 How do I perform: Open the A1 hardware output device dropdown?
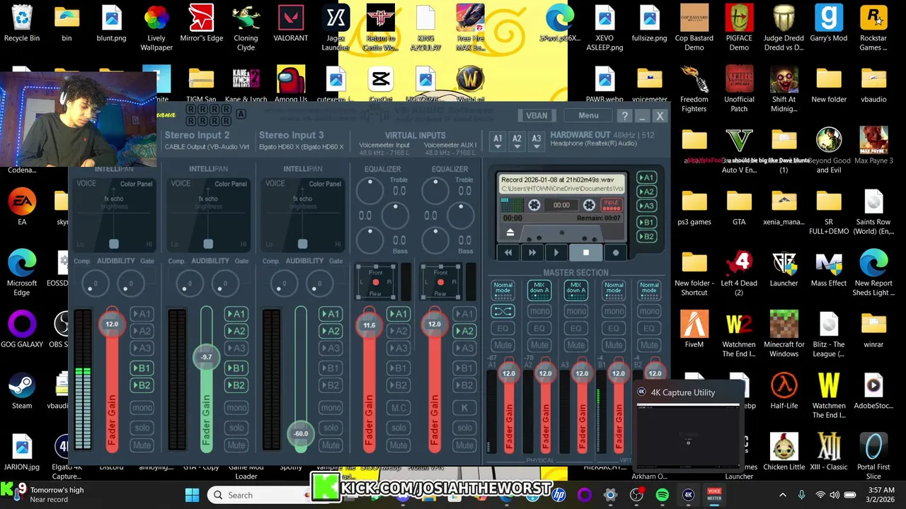pyautogui.click(x=498, y=141)
